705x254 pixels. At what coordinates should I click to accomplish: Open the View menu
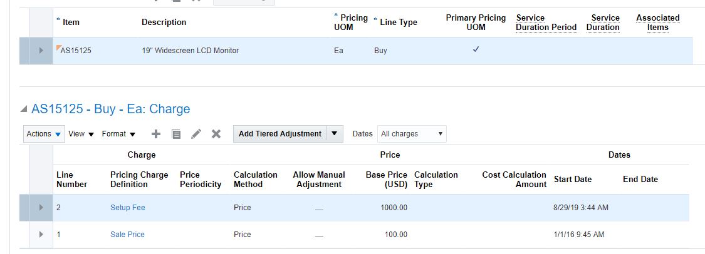81,134
